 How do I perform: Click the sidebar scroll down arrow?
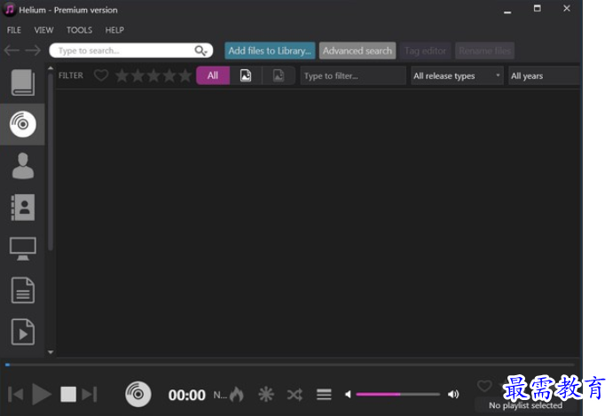click(x=51, y=352)
